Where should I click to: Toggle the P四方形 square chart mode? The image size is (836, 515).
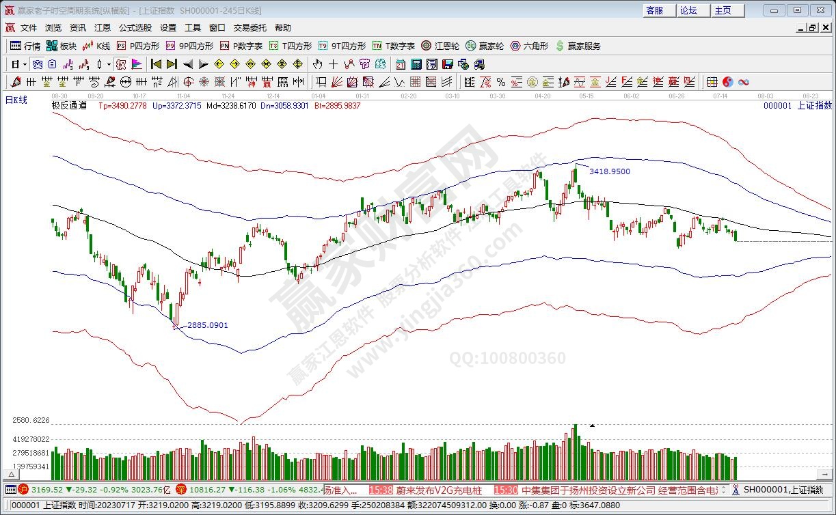click(137, 46)
